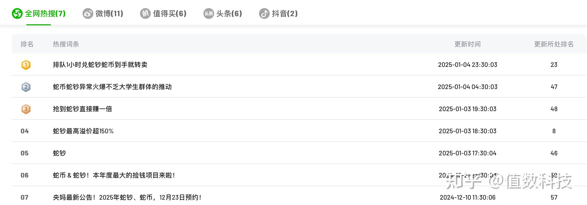Open the 蛇钞最高溢价超150% topic
Viewport: 587px width, 205px height.
tap(83, 131)
